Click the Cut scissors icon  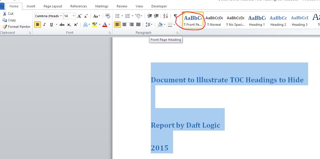[x=4, y=14]
